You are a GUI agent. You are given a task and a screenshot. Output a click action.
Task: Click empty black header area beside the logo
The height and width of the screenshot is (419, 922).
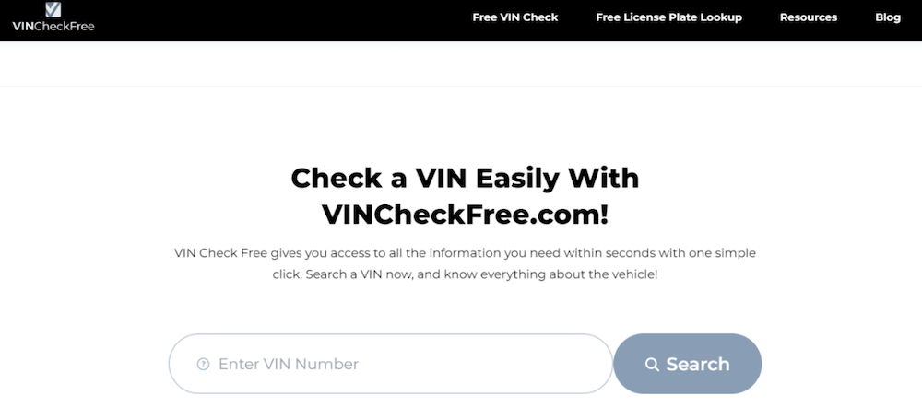point(265,20)
